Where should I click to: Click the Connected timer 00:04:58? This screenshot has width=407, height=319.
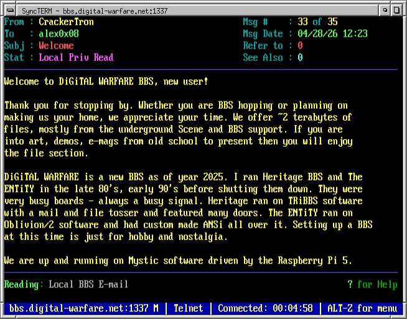(265, 308)
